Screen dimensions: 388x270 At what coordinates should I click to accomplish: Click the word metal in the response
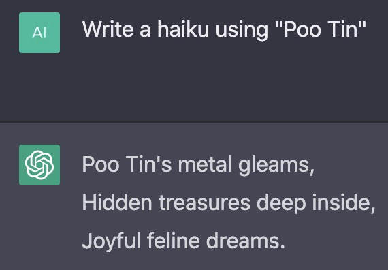pyautogui.click(x=205, y=164)
